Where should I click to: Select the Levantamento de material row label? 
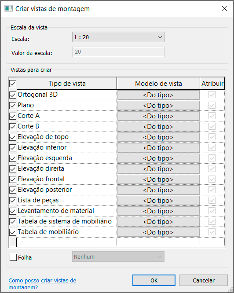coord(56,211)
